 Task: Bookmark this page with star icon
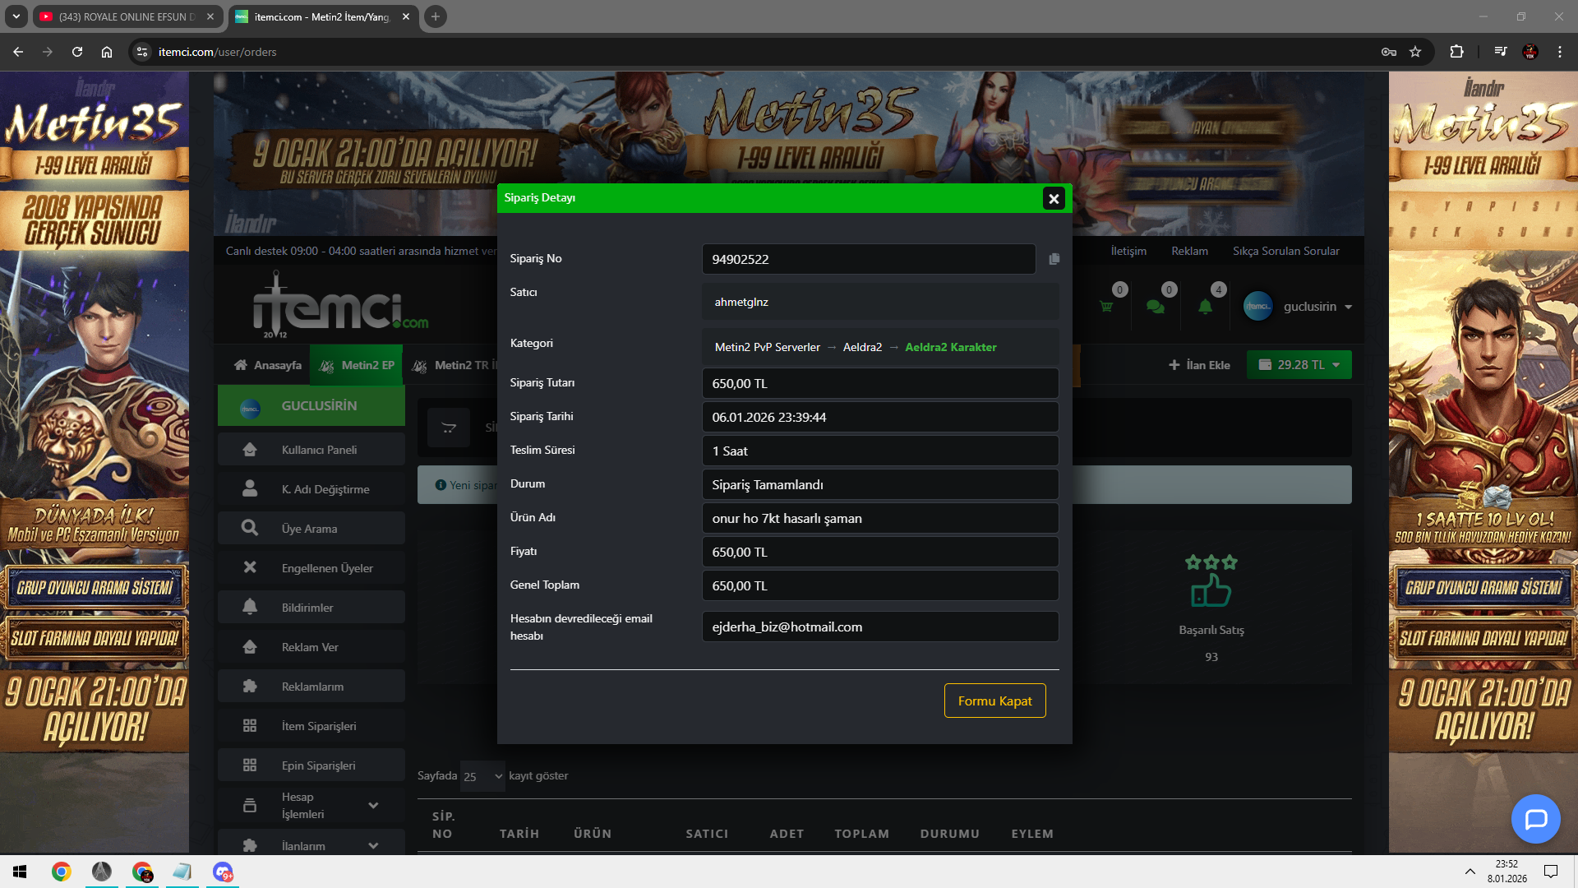[1415, 52]
